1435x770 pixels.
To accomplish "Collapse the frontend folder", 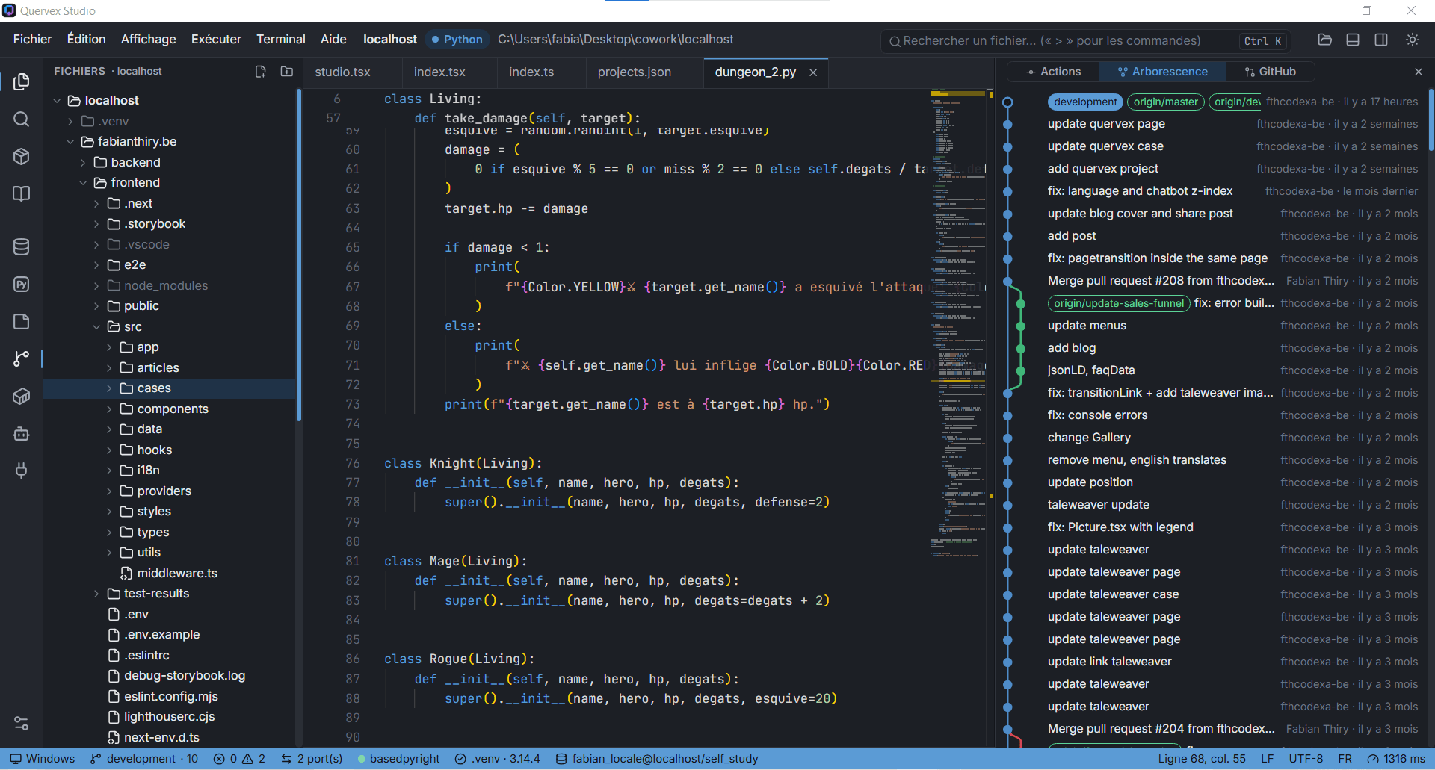I will [x=83, y=183].
